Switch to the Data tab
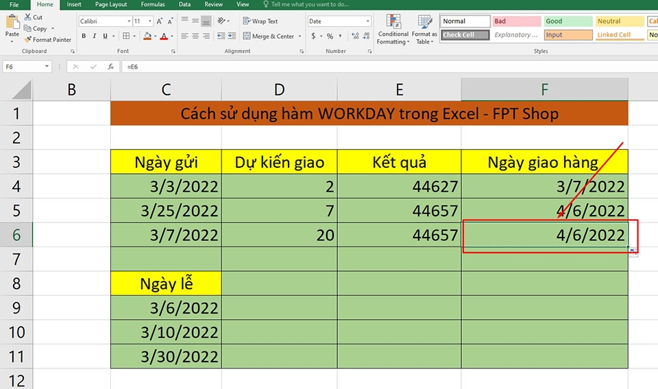The image size is (658, 389). tap(184, 4)
